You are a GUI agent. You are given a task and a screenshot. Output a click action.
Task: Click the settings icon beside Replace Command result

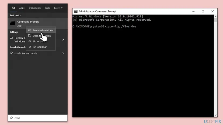11,38
